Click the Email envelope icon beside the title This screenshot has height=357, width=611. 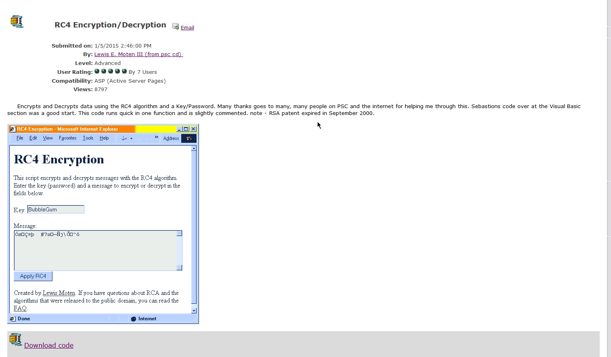click(175, 26)
